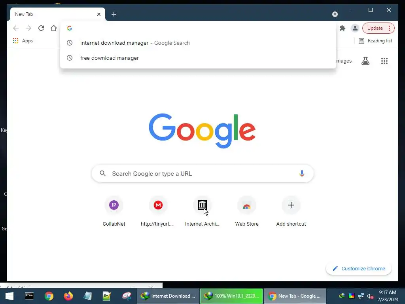Screen dimensions: 405x304
Task: Open the notepad-like taskbar app
Action: pyautogui.click(x=87, y=296)
